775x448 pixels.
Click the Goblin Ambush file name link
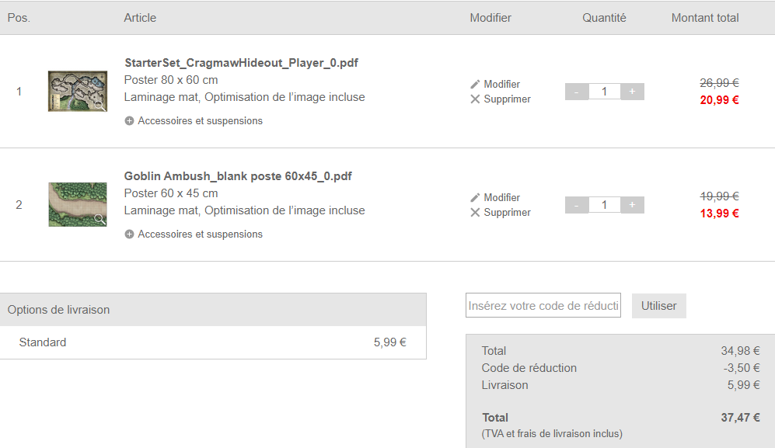238,176
